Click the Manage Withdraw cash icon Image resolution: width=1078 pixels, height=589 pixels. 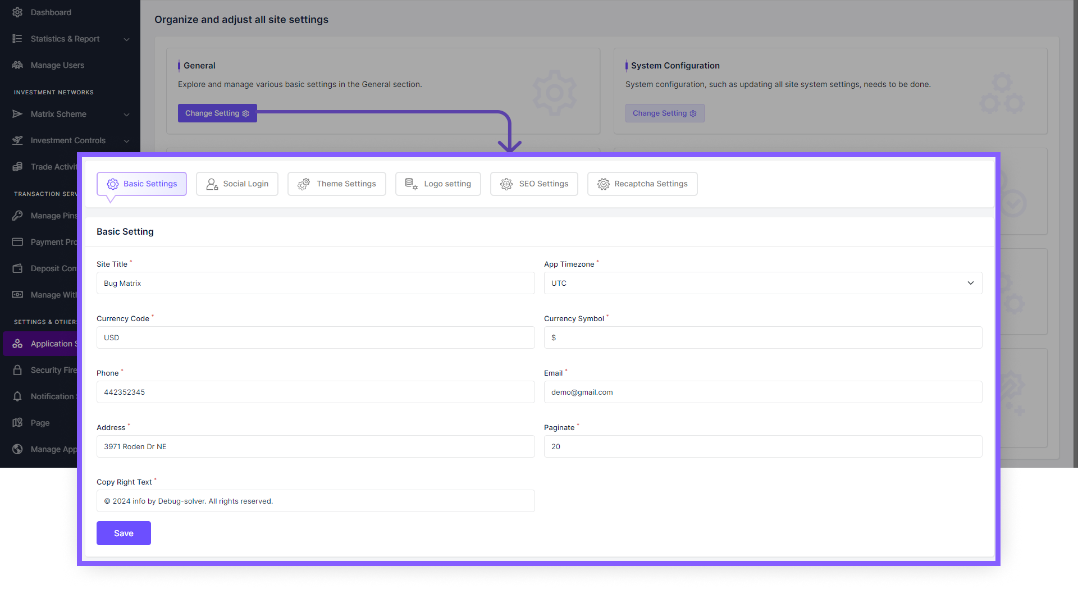[x=17, y=295]
